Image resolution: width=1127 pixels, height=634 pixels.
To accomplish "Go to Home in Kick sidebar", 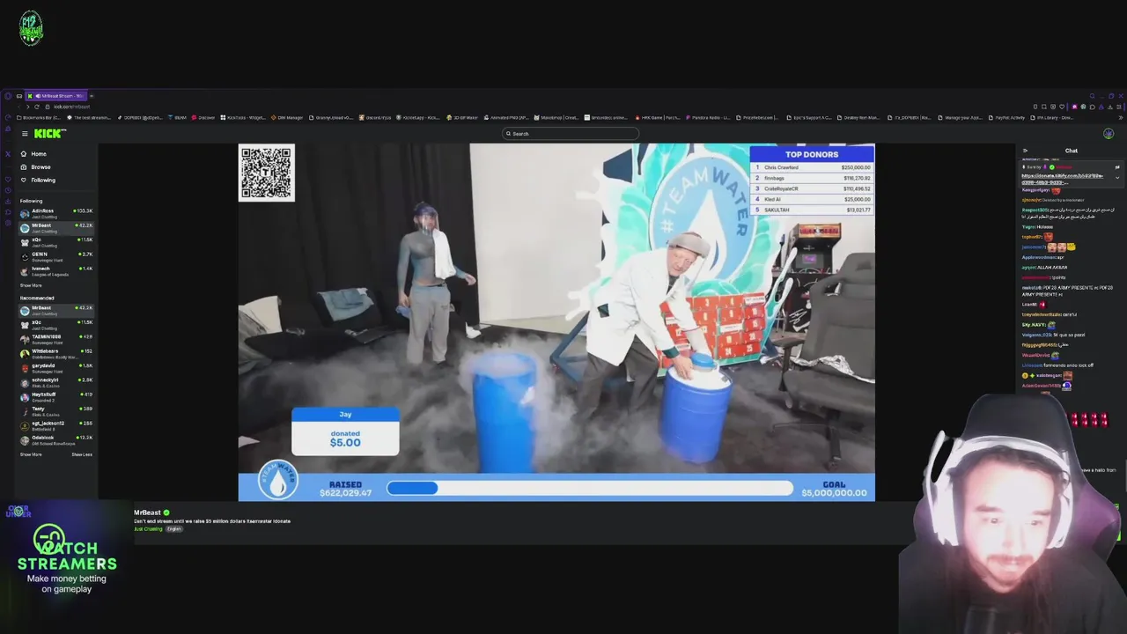I will point(39,154).
